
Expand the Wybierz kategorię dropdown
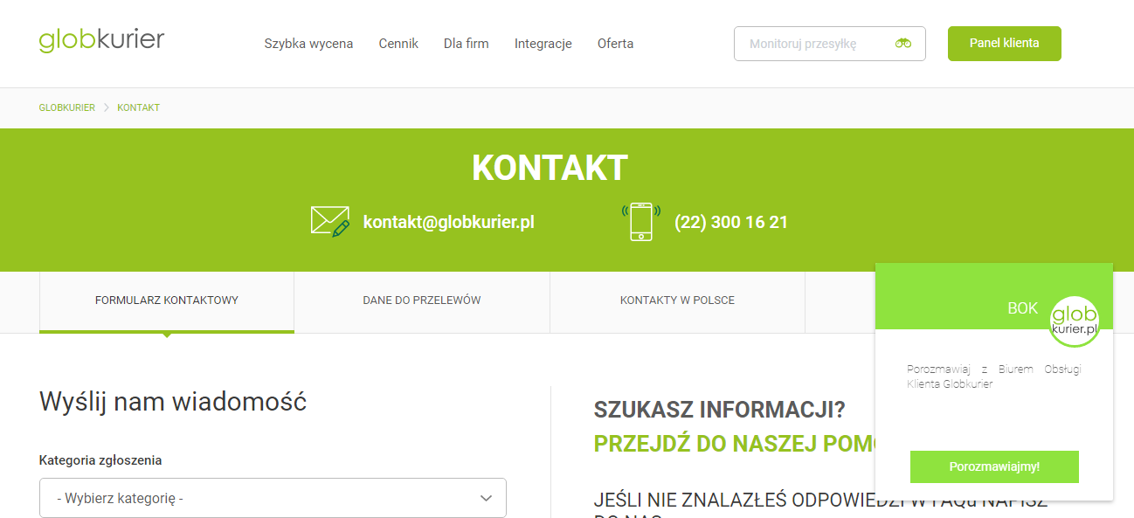[x=273, y=498]
